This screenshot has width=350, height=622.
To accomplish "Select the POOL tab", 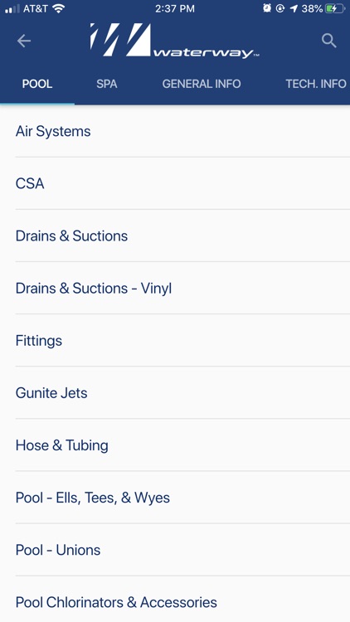I will pyautogui.click(x=37, y=84).
